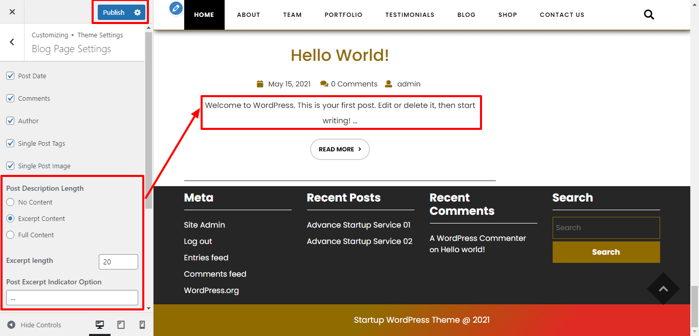Viewport: 699px width, 336px height.
Task: Uncheck the Post Date checkbox
Action: point(10,76)
